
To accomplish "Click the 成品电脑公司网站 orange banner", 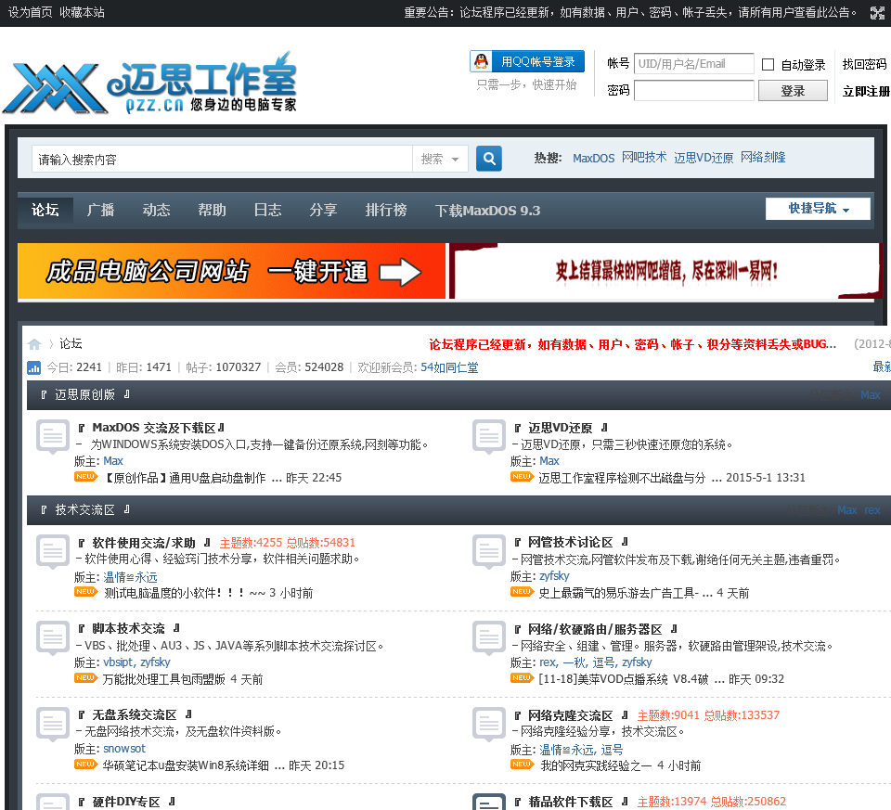I will (x=232, y=271).
